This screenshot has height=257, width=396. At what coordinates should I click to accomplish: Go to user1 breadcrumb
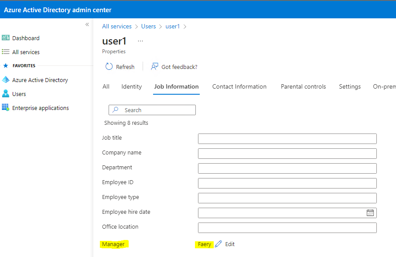click(x=173, y=26)
